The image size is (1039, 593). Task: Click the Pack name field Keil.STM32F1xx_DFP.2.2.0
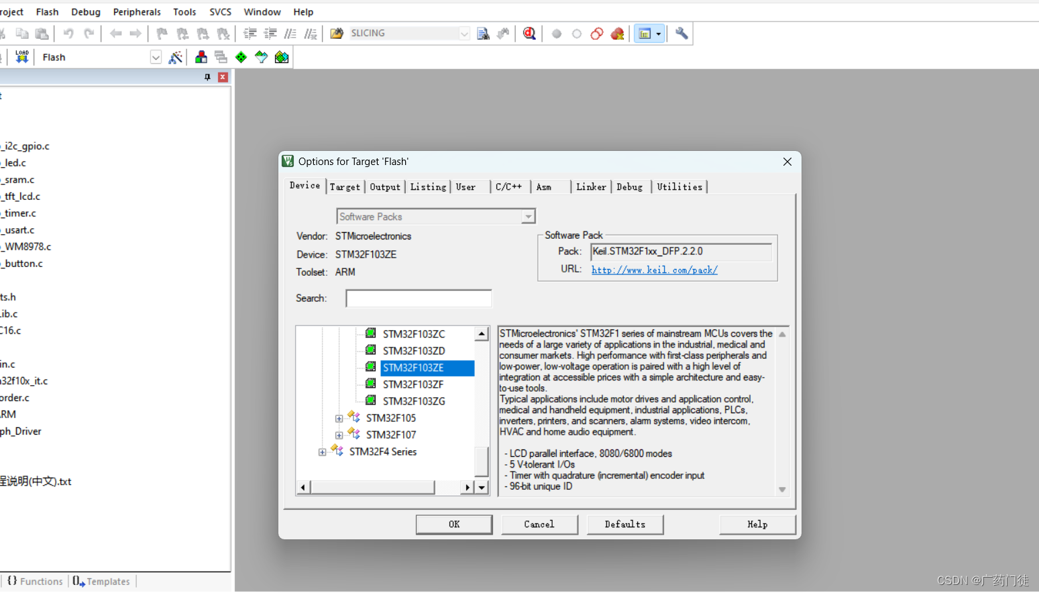[681, 252]
